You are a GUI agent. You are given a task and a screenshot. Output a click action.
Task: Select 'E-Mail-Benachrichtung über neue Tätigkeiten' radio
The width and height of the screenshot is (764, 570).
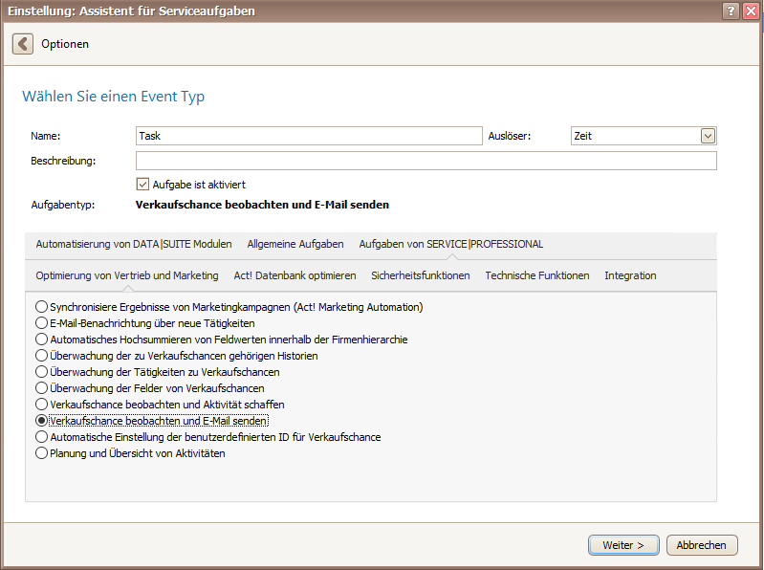pos(41,323)
